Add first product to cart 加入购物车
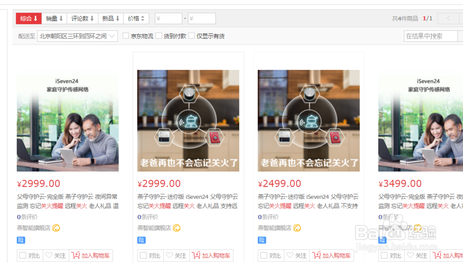This screenshot has height=263, width=463. pyautogui.click(x=91, y=255)
